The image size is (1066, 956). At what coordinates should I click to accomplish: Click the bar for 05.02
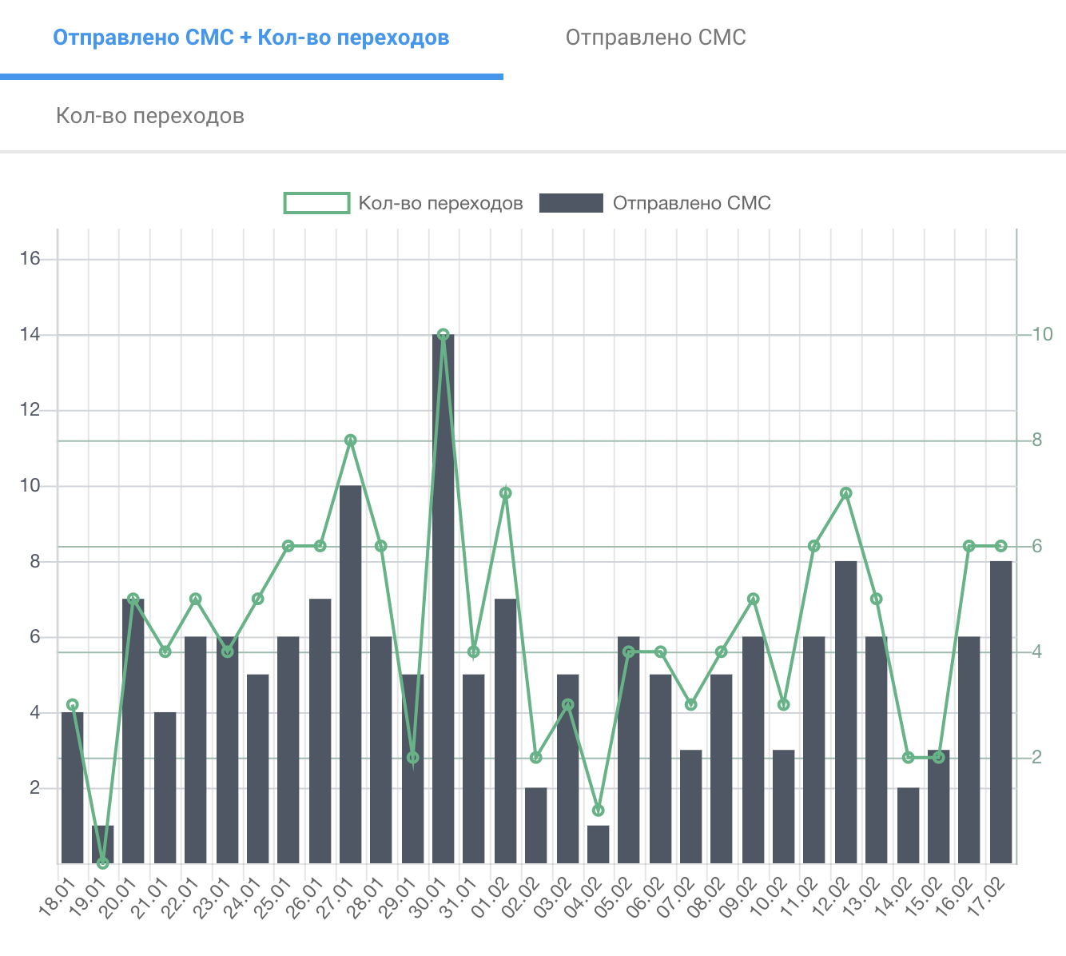[x=629, y=750]
